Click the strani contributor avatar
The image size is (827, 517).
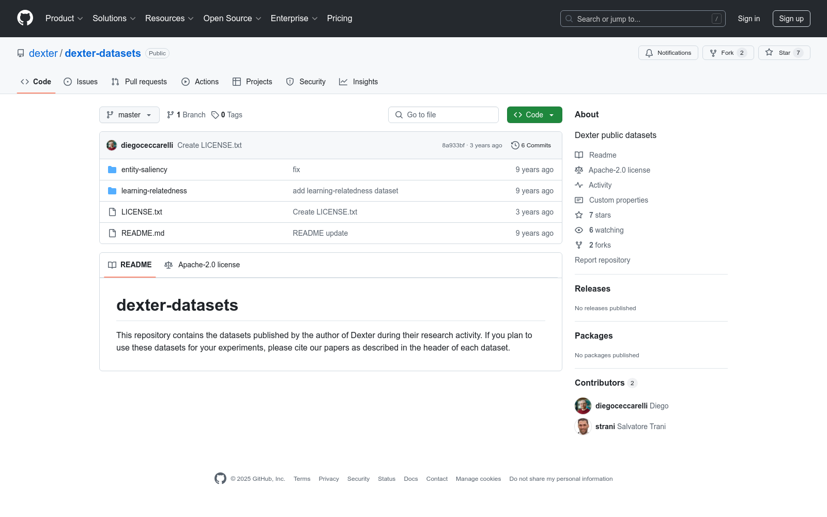[x=583, y=427]
